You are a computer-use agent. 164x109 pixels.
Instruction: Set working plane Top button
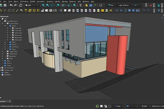click(111, 5)
